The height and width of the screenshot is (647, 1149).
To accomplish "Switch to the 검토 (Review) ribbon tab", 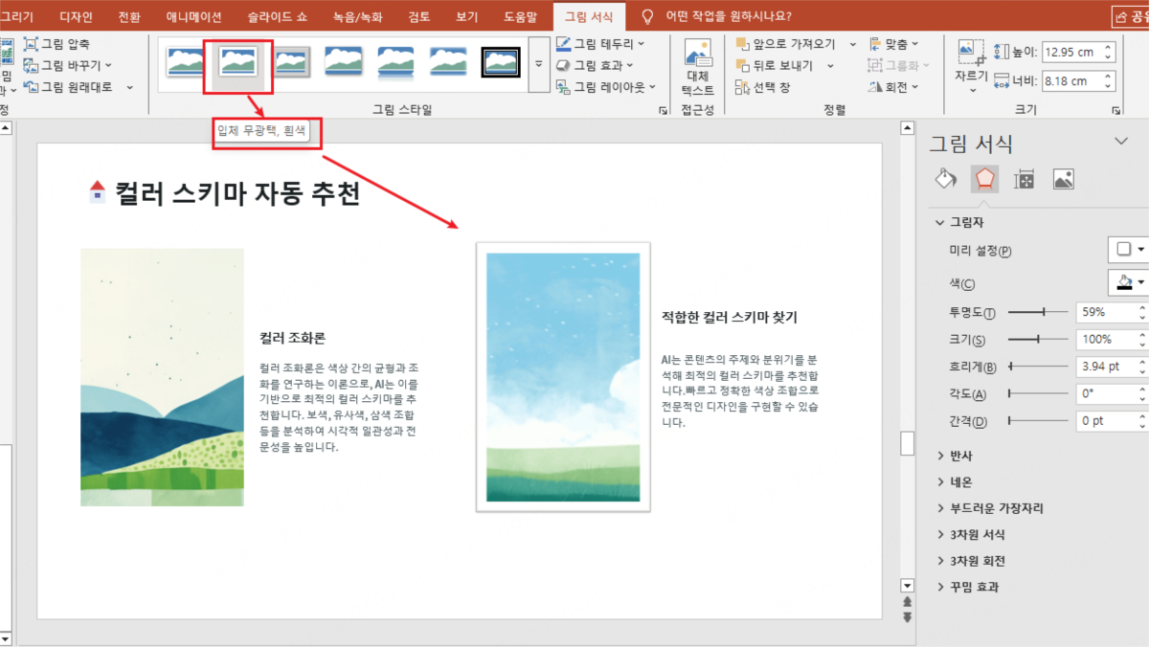I will [x=417, y=15].
